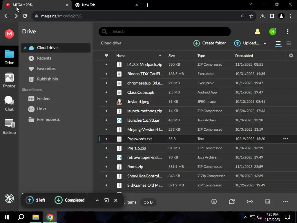Collapse the transfer widget chevron
The width and height of the screenshot is (297, 223).
pyautogui.click(x=97, y=200)
